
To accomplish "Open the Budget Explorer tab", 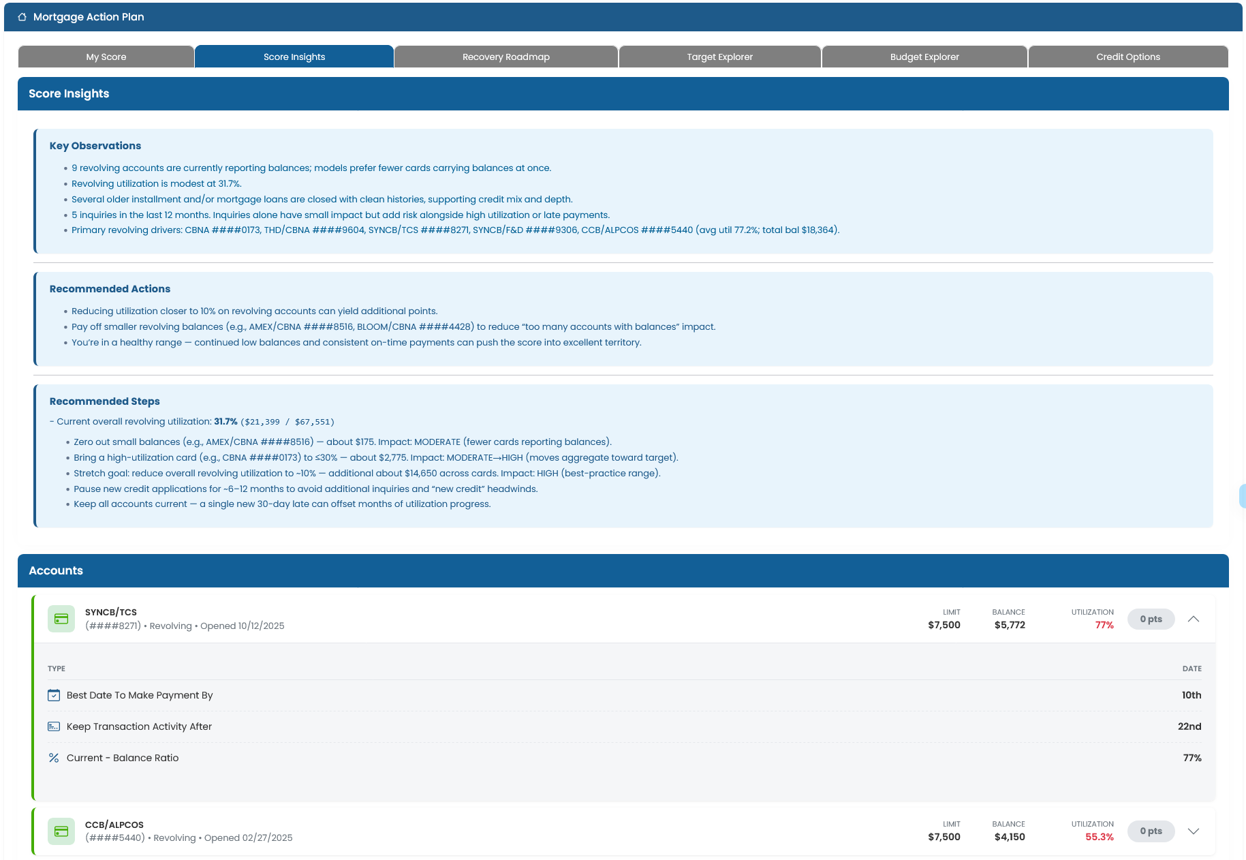I will 924,57.
